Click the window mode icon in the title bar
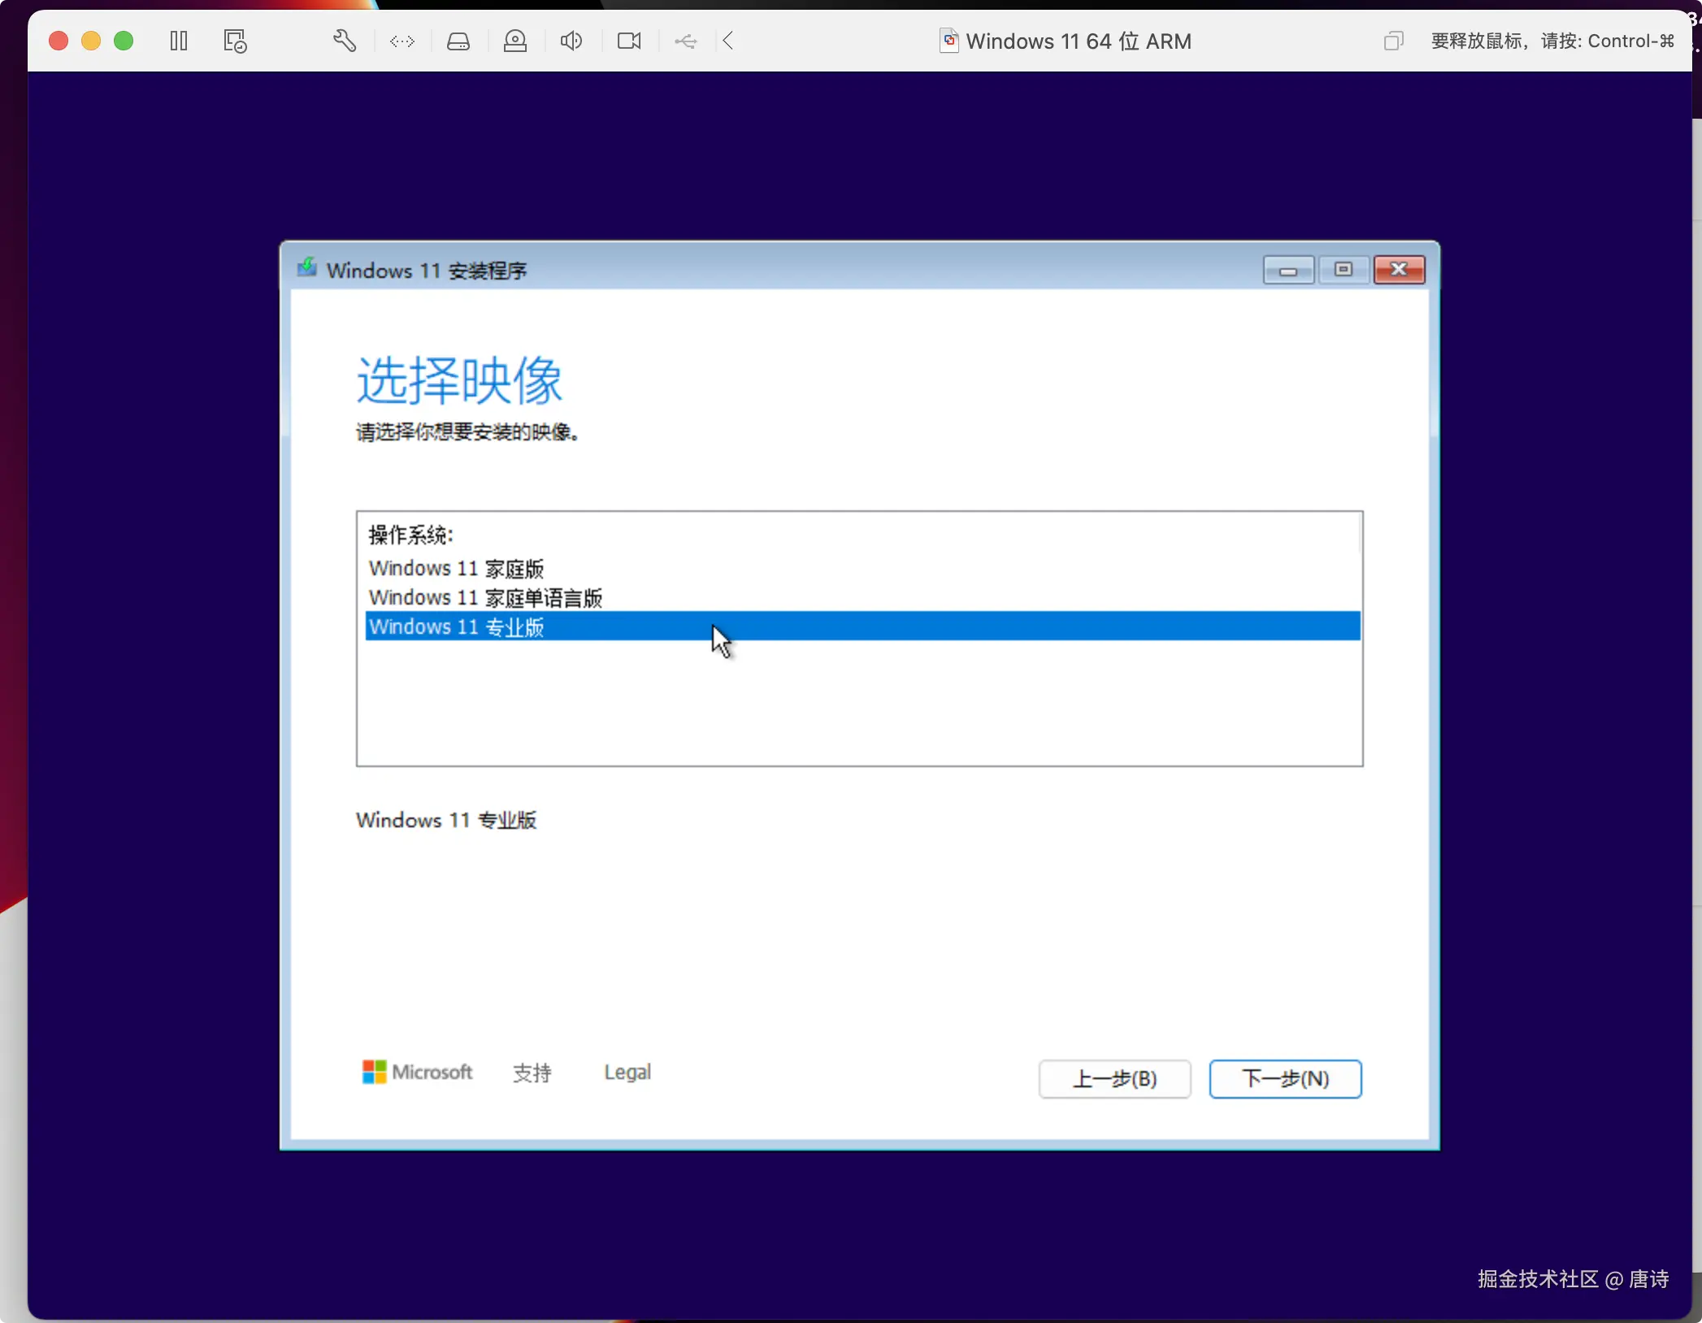Viewport: 1702px width, 1323px height. pos(1393,41)
